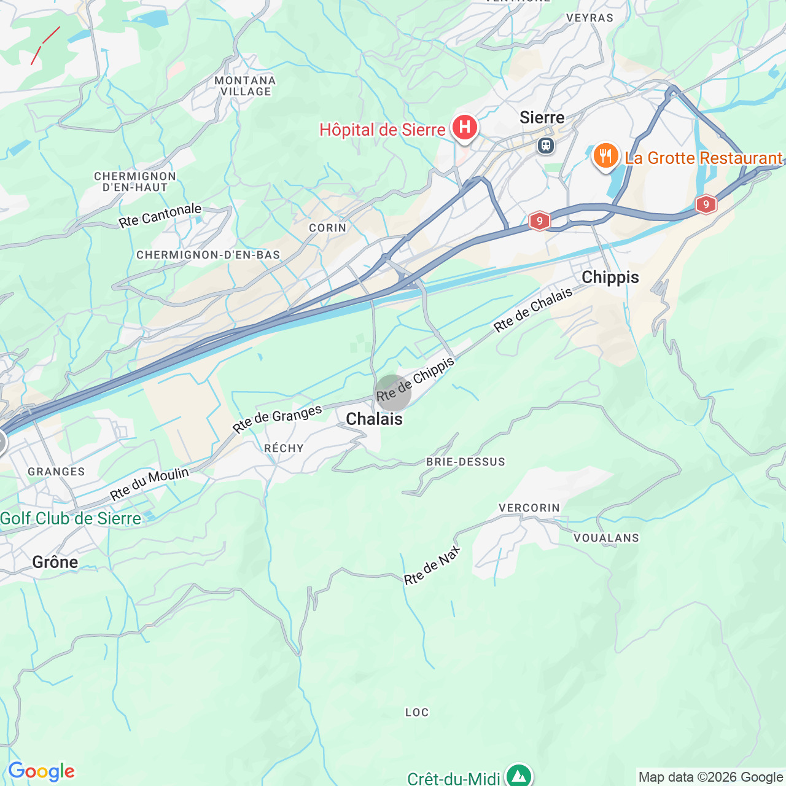
Task: Click the Vercorin village label
Action: point(529,508)
